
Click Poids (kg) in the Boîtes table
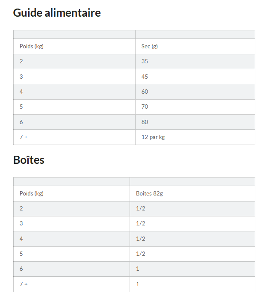(32, 193)
